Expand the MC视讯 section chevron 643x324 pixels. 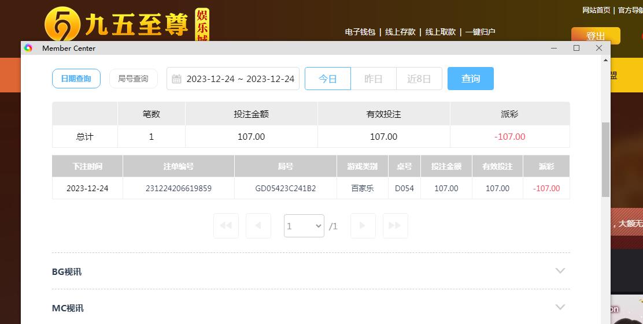(x=560, y=307)
